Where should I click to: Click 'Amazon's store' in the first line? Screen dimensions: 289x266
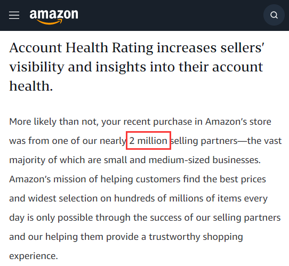pos(238,122)
